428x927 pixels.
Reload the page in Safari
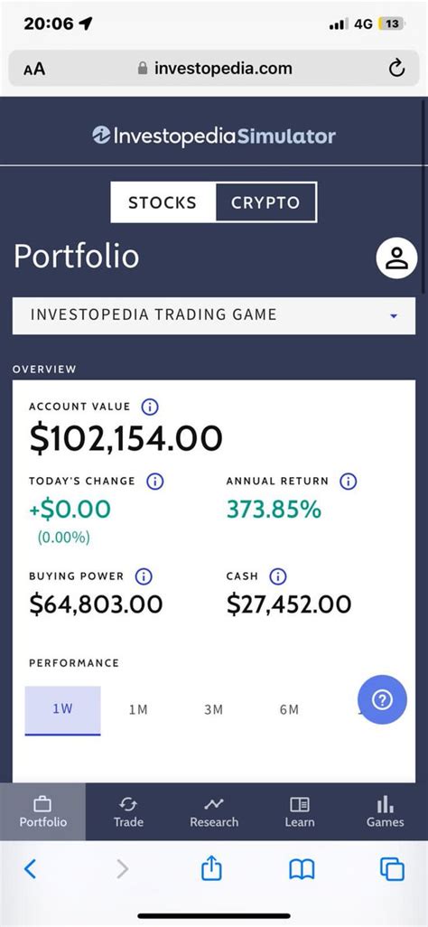click(396, 69)
